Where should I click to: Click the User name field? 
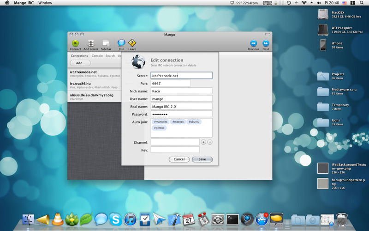pyautogui.click(x=181, y=99)
